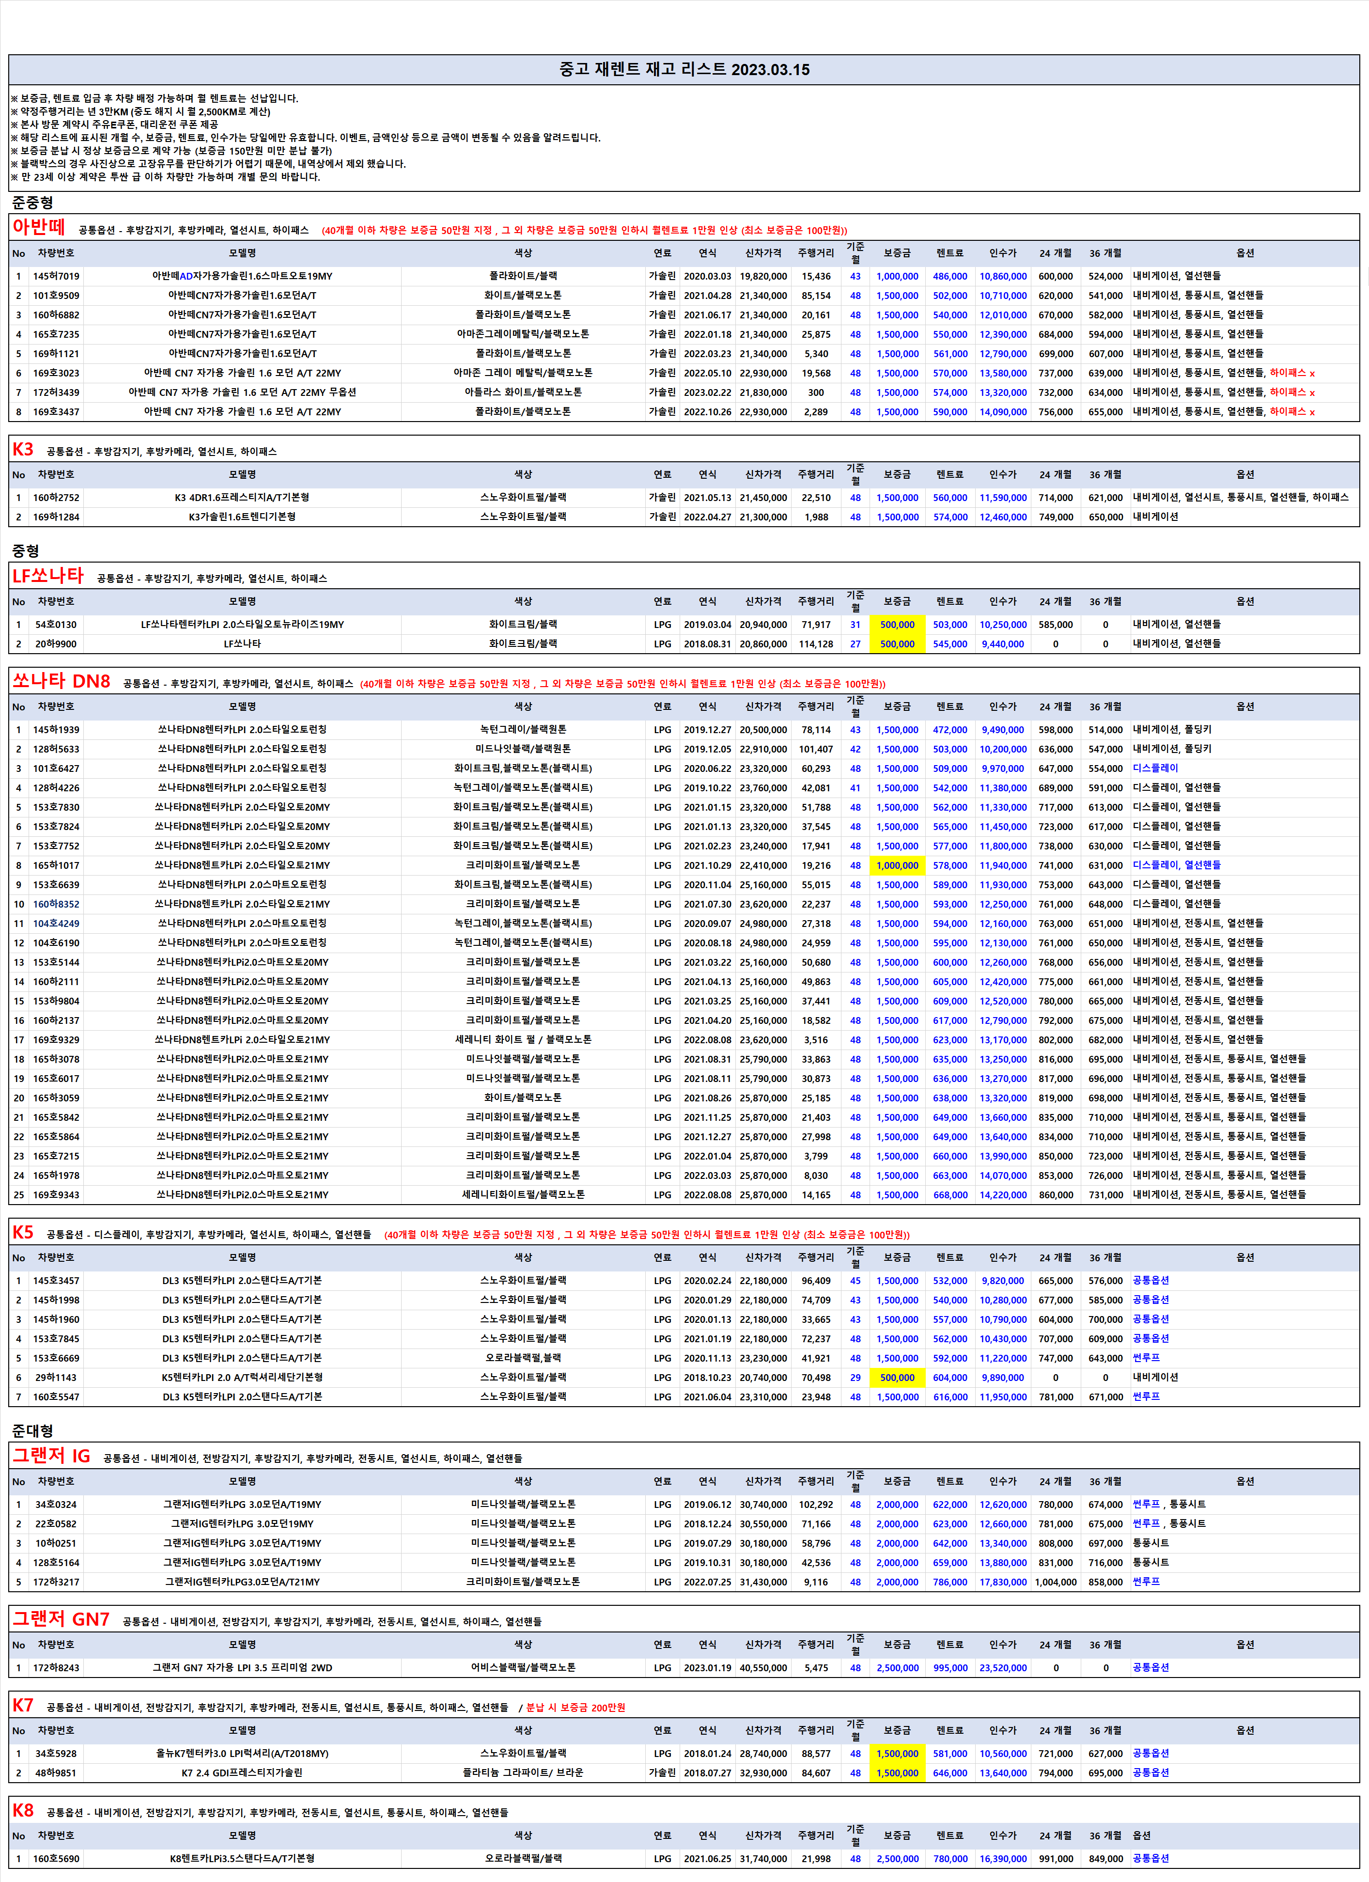
Task: Select the 24-month price '1,004,000'
Action: (x=1056, y=1583)
